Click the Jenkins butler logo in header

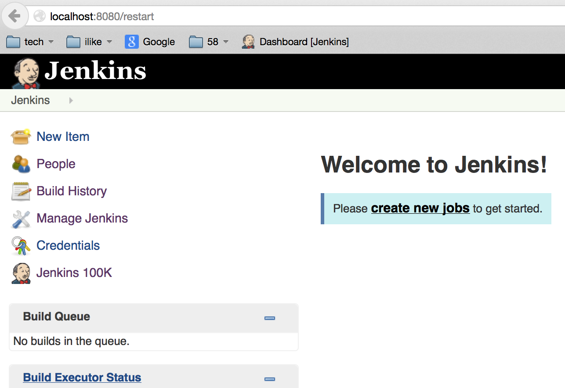25,72
